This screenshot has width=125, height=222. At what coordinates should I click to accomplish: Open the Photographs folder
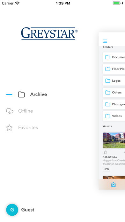(114, 104)
